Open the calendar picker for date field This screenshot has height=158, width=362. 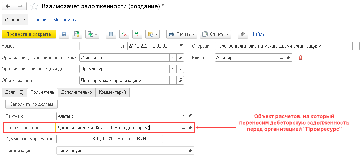click(x=181, y=46)
